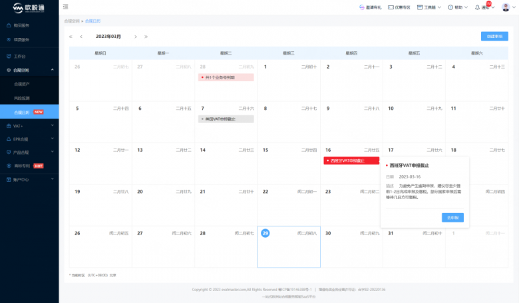This screenshot has width=519, height=303.
Task: Click the 工具箱 toolbox icon
Action: pyautogui.click(x=420, y=7)
